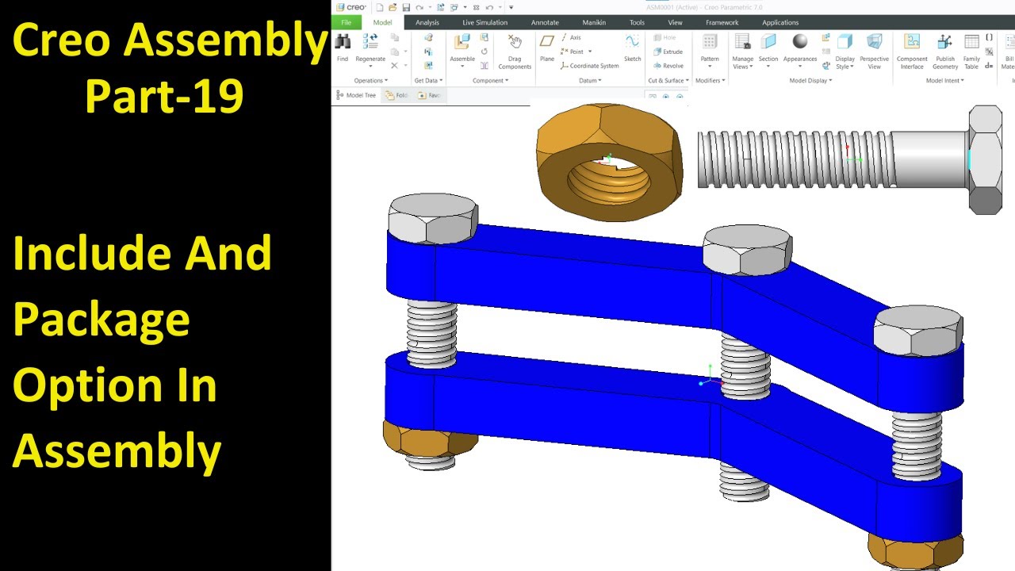The image size is (1015, 571).
Task: Click the Extrude tool
Action: tap(668, 52)
